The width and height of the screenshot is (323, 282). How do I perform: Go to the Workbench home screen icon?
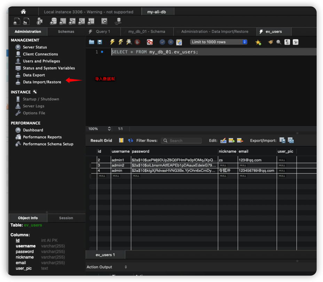(23, 12)
